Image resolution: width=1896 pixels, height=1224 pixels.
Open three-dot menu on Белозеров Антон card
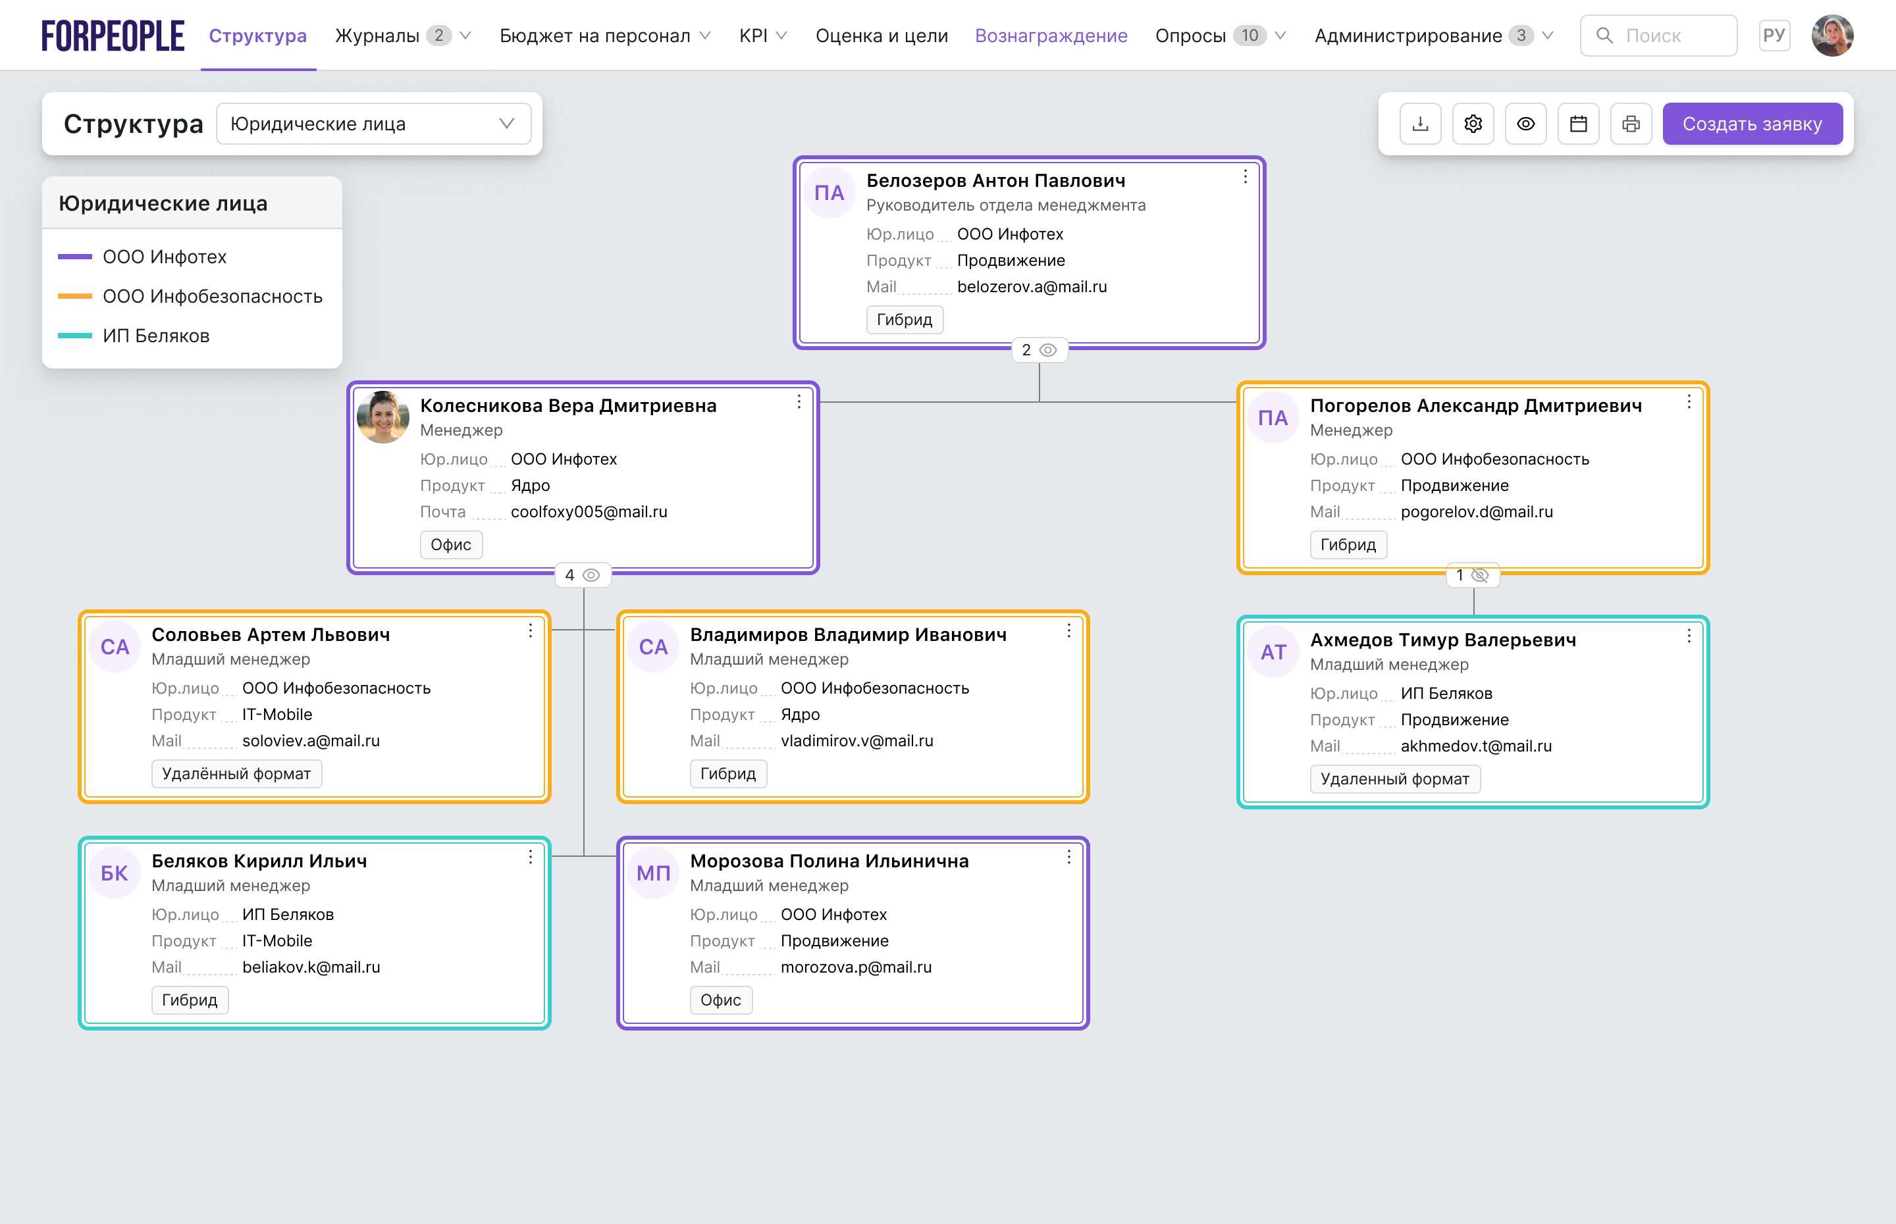click(x=1245, y=177)
